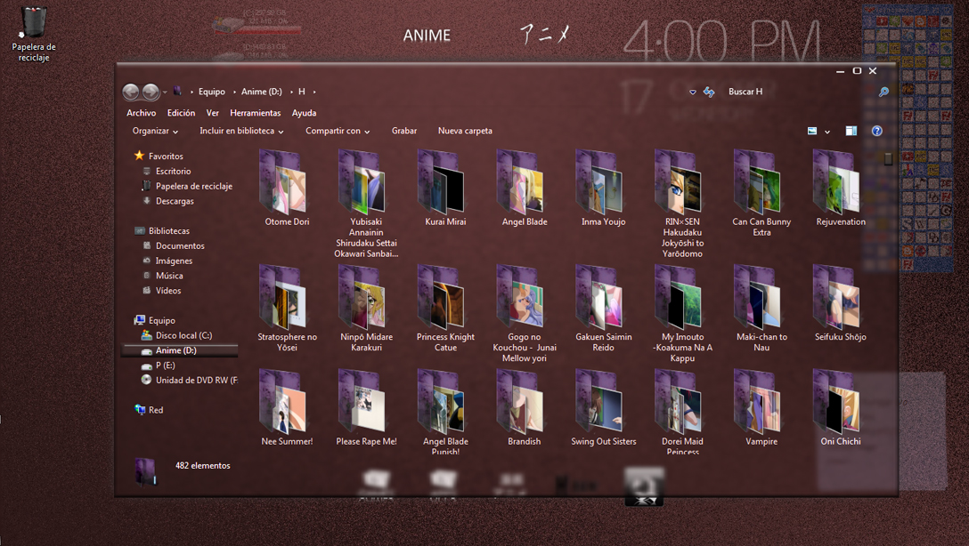Viewport: 969px width, 546px height.
Task: Expand breadcrumb arrow after Equipo
Action: click(235, 92)
